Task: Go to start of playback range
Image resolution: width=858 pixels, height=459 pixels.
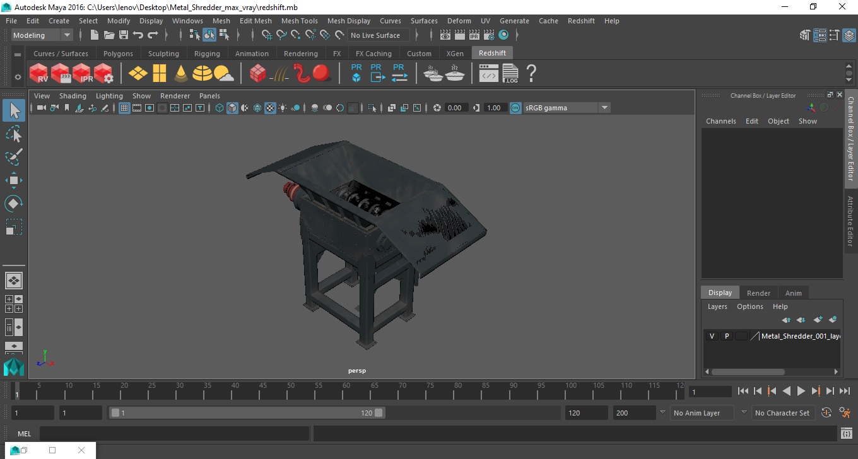Action: pyautogui.click(x=743, y=391)
